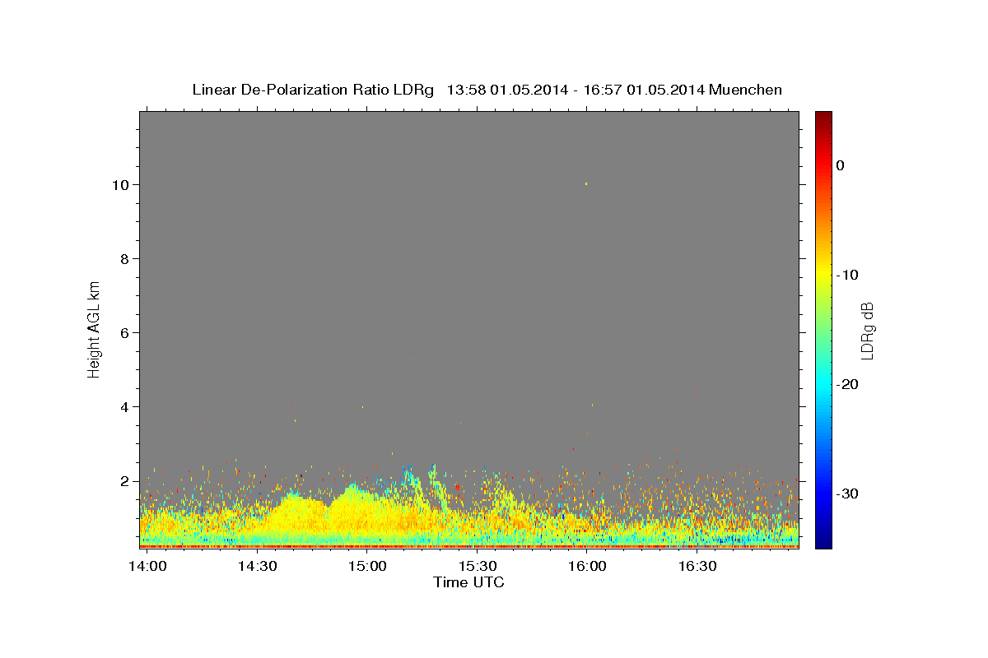Screen dimensions: 988x658
Task: Click the 15:30 time axis label
Action: coord(477,567)
